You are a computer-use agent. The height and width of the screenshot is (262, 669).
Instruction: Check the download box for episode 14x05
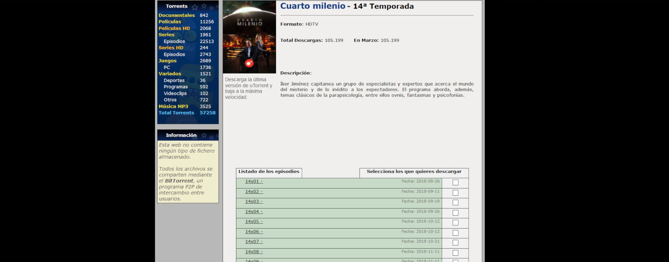pos(455,223)
